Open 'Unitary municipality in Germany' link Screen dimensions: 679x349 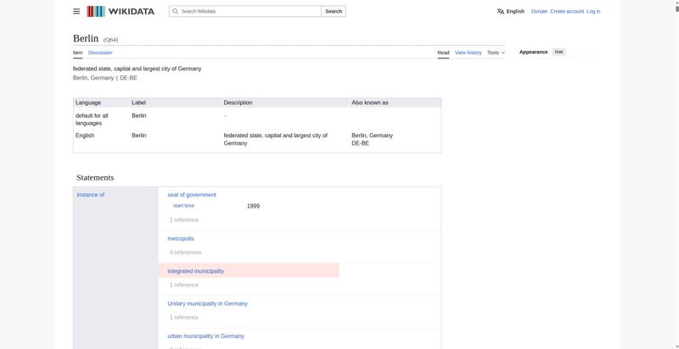(207, 303)
